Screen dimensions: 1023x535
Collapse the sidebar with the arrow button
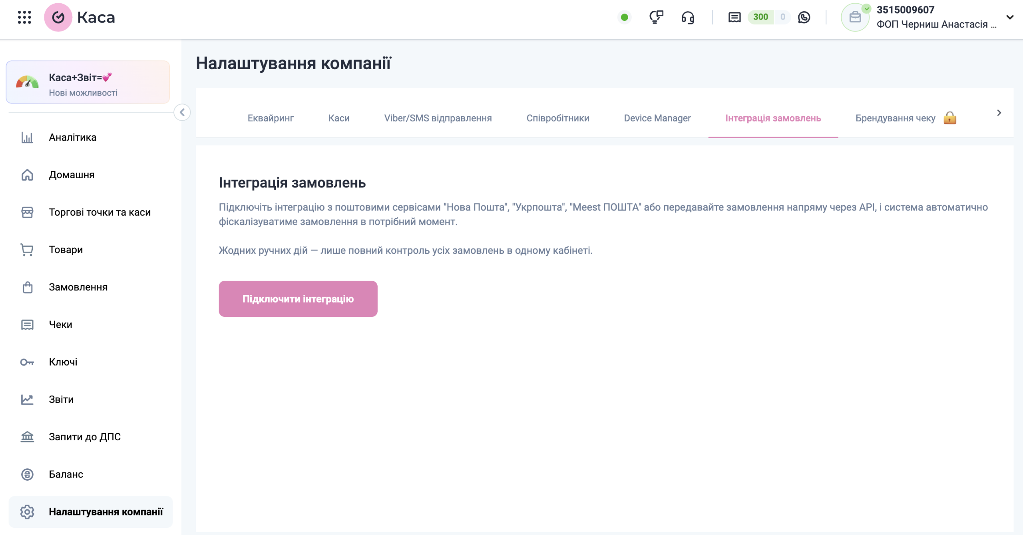click(x=182, y=112)
